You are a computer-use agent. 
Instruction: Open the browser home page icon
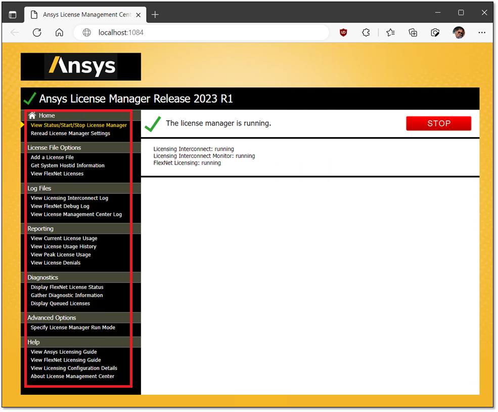click(59, 32)
